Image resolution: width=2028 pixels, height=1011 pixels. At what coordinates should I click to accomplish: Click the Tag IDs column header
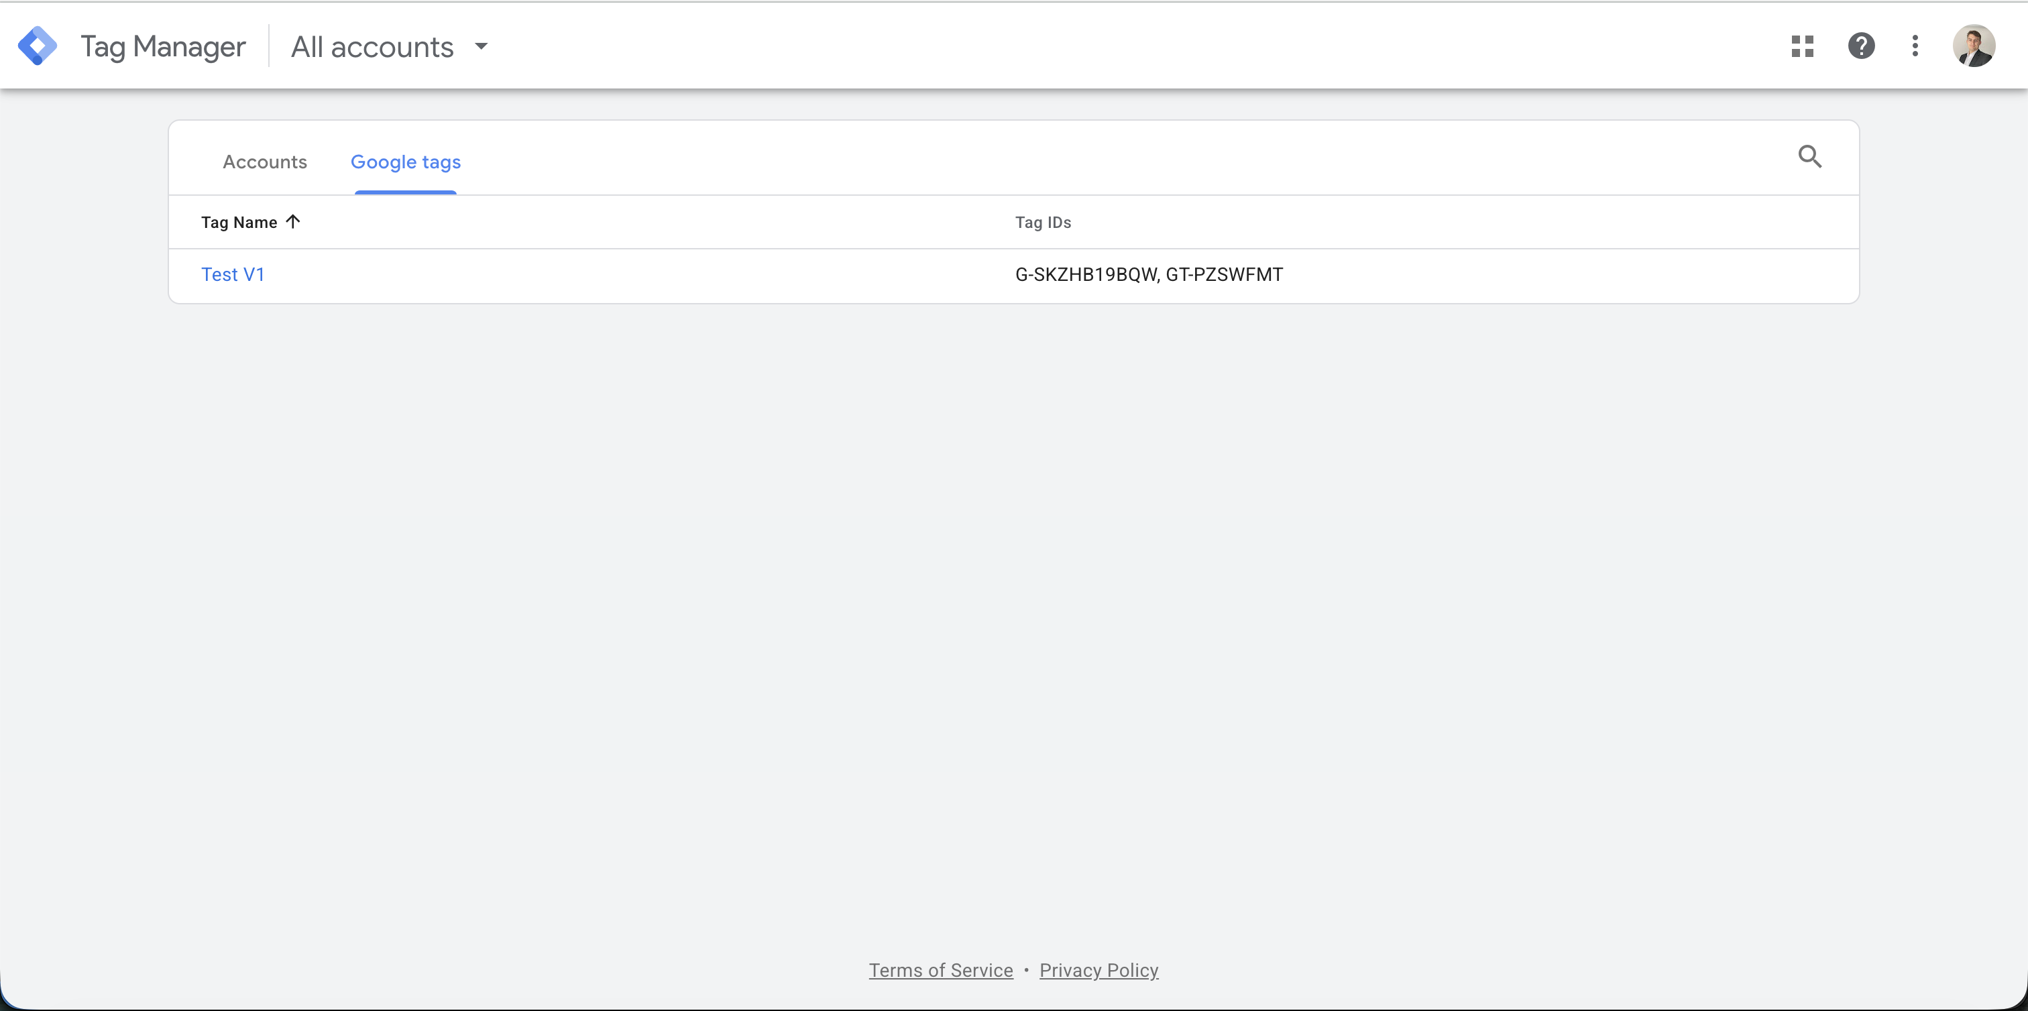click(1043, 223)
